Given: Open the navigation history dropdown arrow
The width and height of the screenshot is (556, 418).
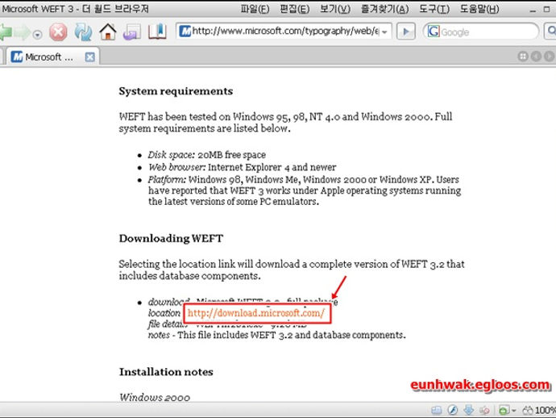Looking at the screenshot, I should [x=37, y=35].
